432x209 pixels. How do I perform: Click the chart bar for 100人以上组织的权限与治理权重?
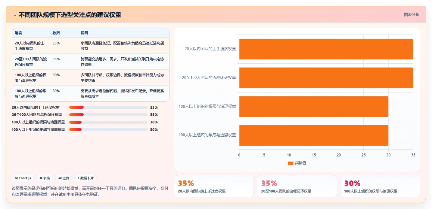314,107
